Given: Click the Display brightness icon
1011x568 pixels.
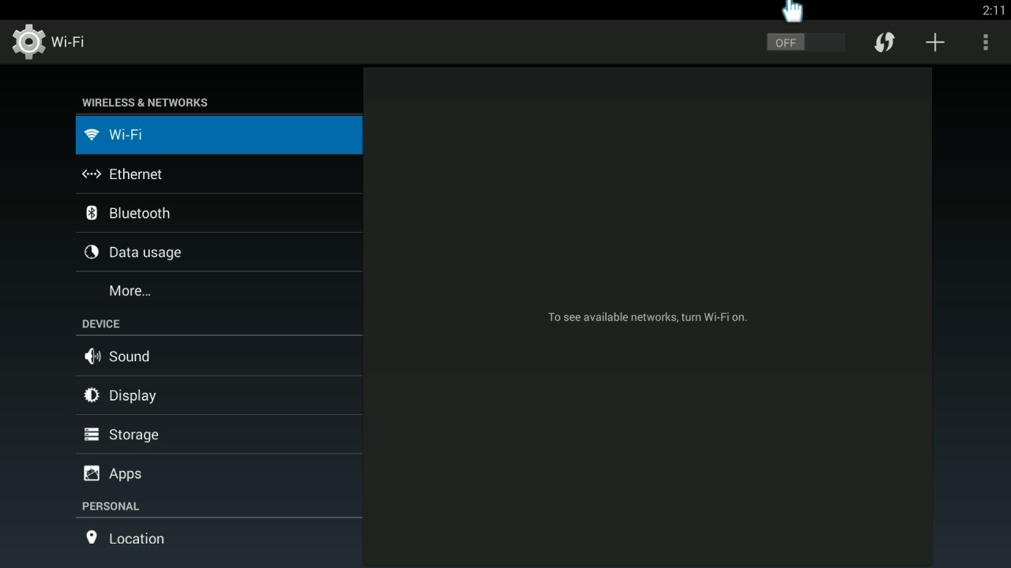Looking at the screenshot, I should (x=92, y=395).
